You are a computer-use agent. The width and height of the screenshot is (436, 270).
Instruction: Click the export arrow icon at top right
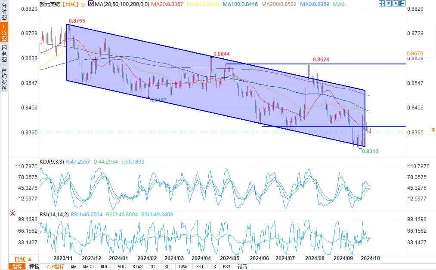pos(402,3)
